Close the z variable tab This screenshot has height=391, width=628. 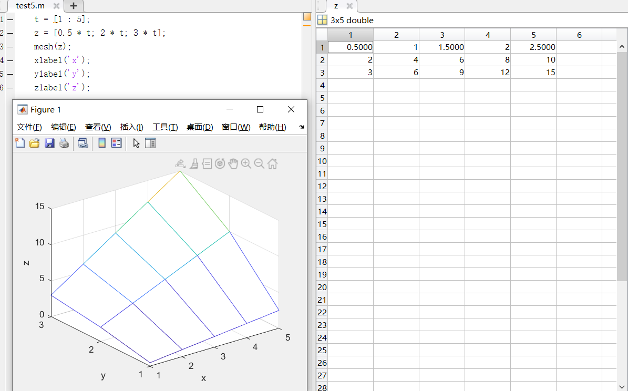coord(349,6)
